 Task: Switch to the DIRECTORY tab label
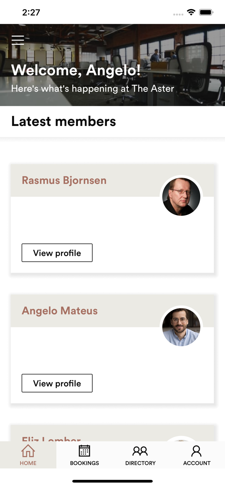140,463
